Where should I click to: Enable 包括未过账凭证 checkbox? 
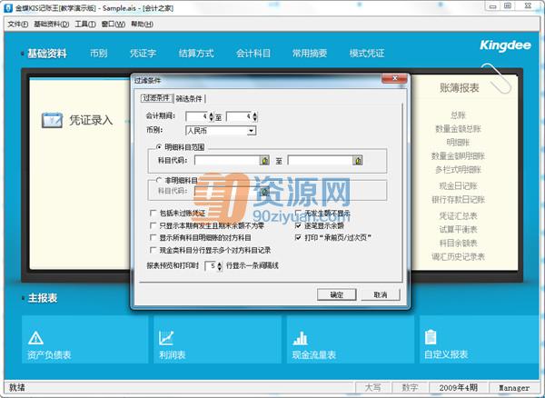153,213
